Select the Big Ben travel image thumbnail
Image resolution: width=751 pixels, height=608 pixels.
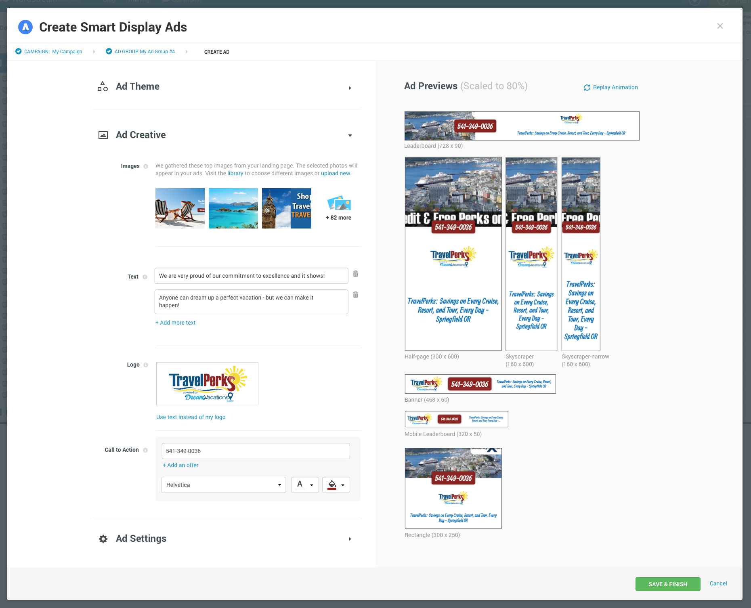pos(287,208)
